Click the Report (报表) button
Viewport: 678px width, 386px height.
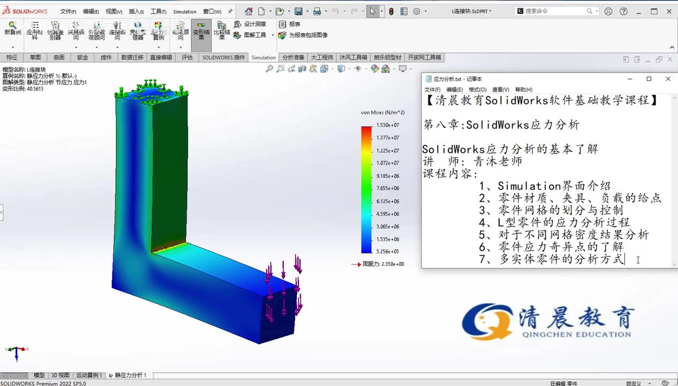tap(290, 24)
